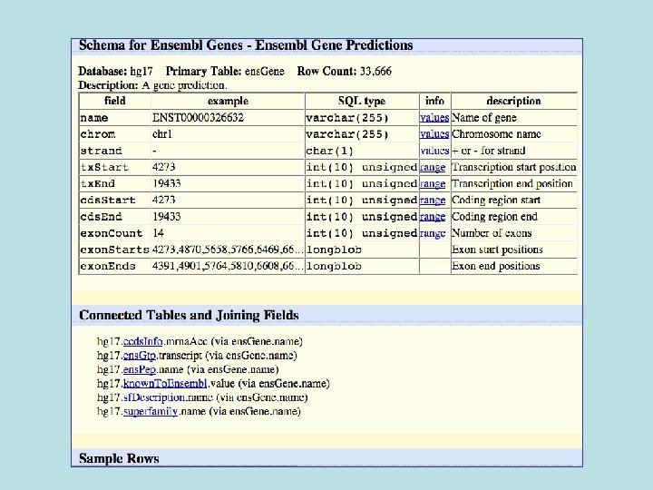The image size is (653, 490).
Task: Open range link for txStart field
Action: coord(433,168)
